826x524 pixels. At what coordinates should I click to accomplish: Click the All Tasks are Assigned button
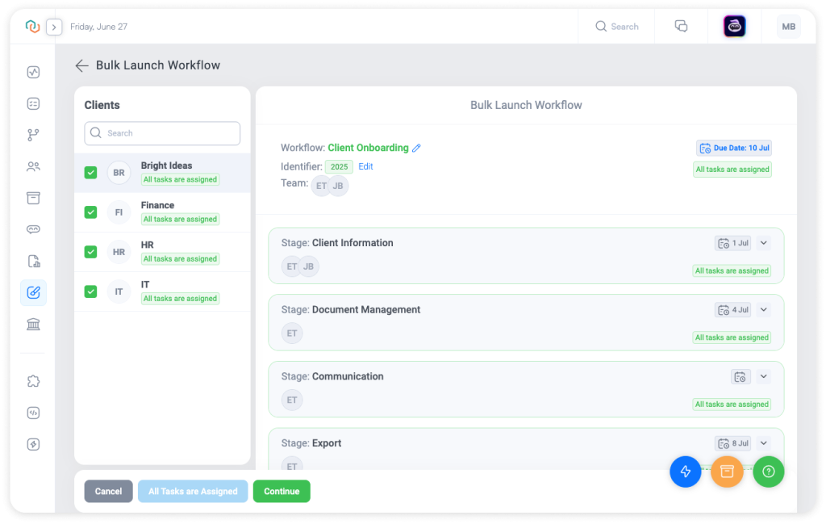pos(193,492)
